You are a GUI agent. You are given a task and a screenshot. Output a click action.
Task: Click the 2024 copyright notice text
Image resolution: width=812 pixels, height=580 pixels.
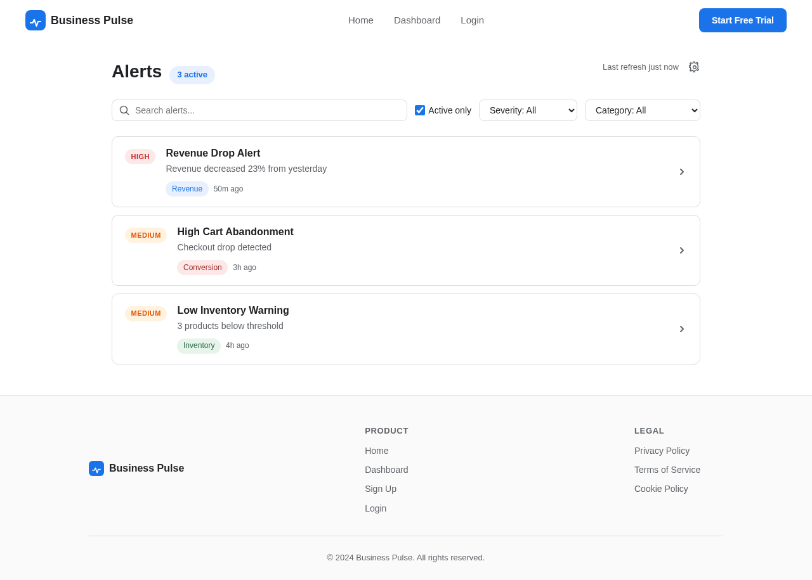click(x=406, y=558)
